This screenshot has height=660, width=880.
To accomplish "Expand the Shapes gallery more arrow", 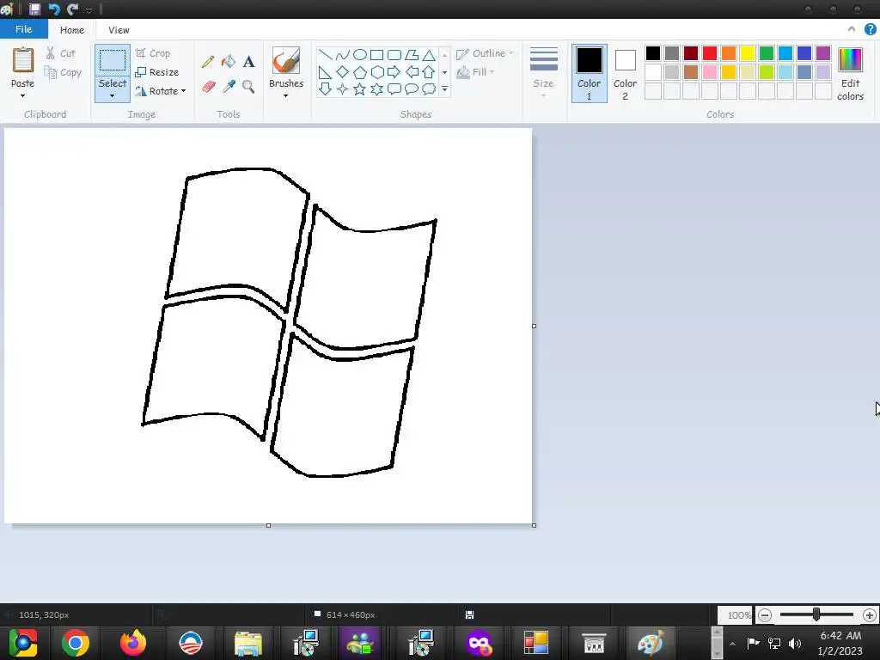I will 444,89.
